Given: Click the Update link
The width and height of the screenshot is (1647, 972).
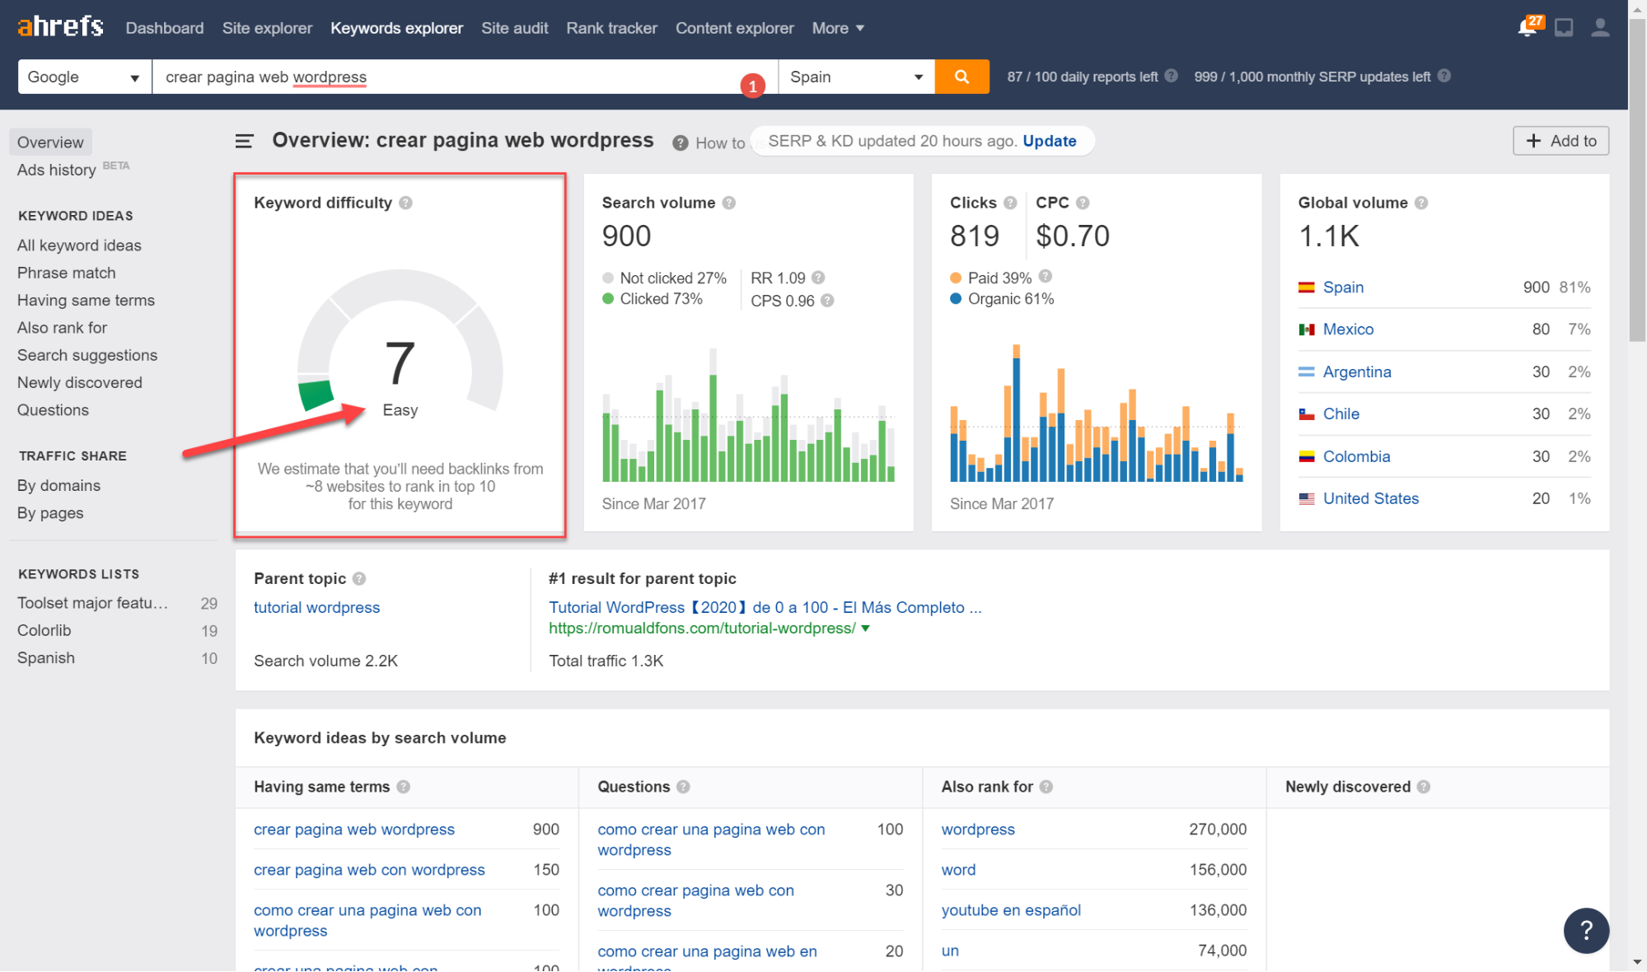Looking at the screenshot, I should pyautogui.click(x=1049, y=141).
